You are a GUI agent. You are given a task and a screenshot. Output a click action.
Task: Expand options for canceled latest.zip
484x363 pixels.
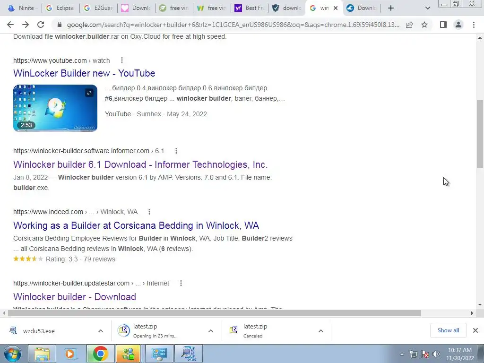coord(321,331)
